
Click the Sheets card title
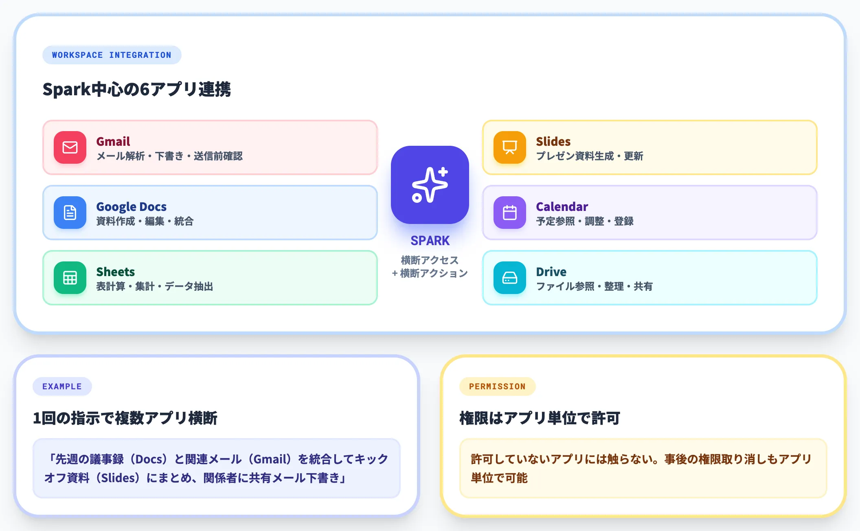point(116,272)
